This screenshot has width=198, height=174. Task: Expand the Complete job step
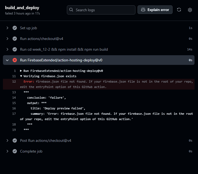[x=7, y=151]
